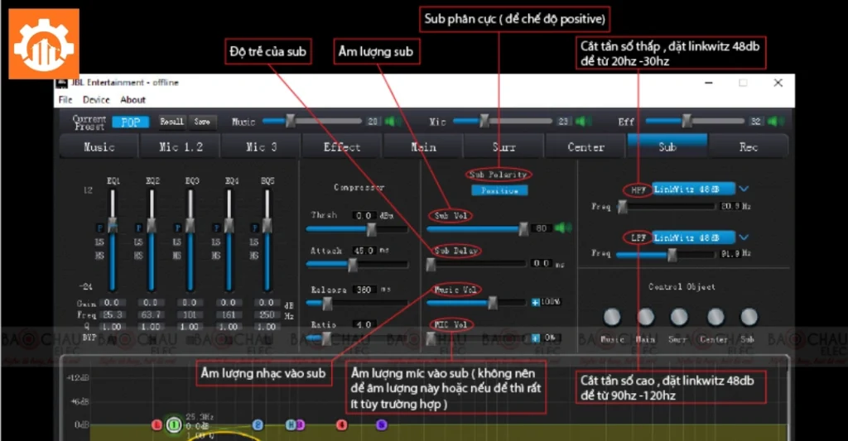
Task: Open the Current Preset POP selector
Action: pyautogui.click(x=130, y=122)
